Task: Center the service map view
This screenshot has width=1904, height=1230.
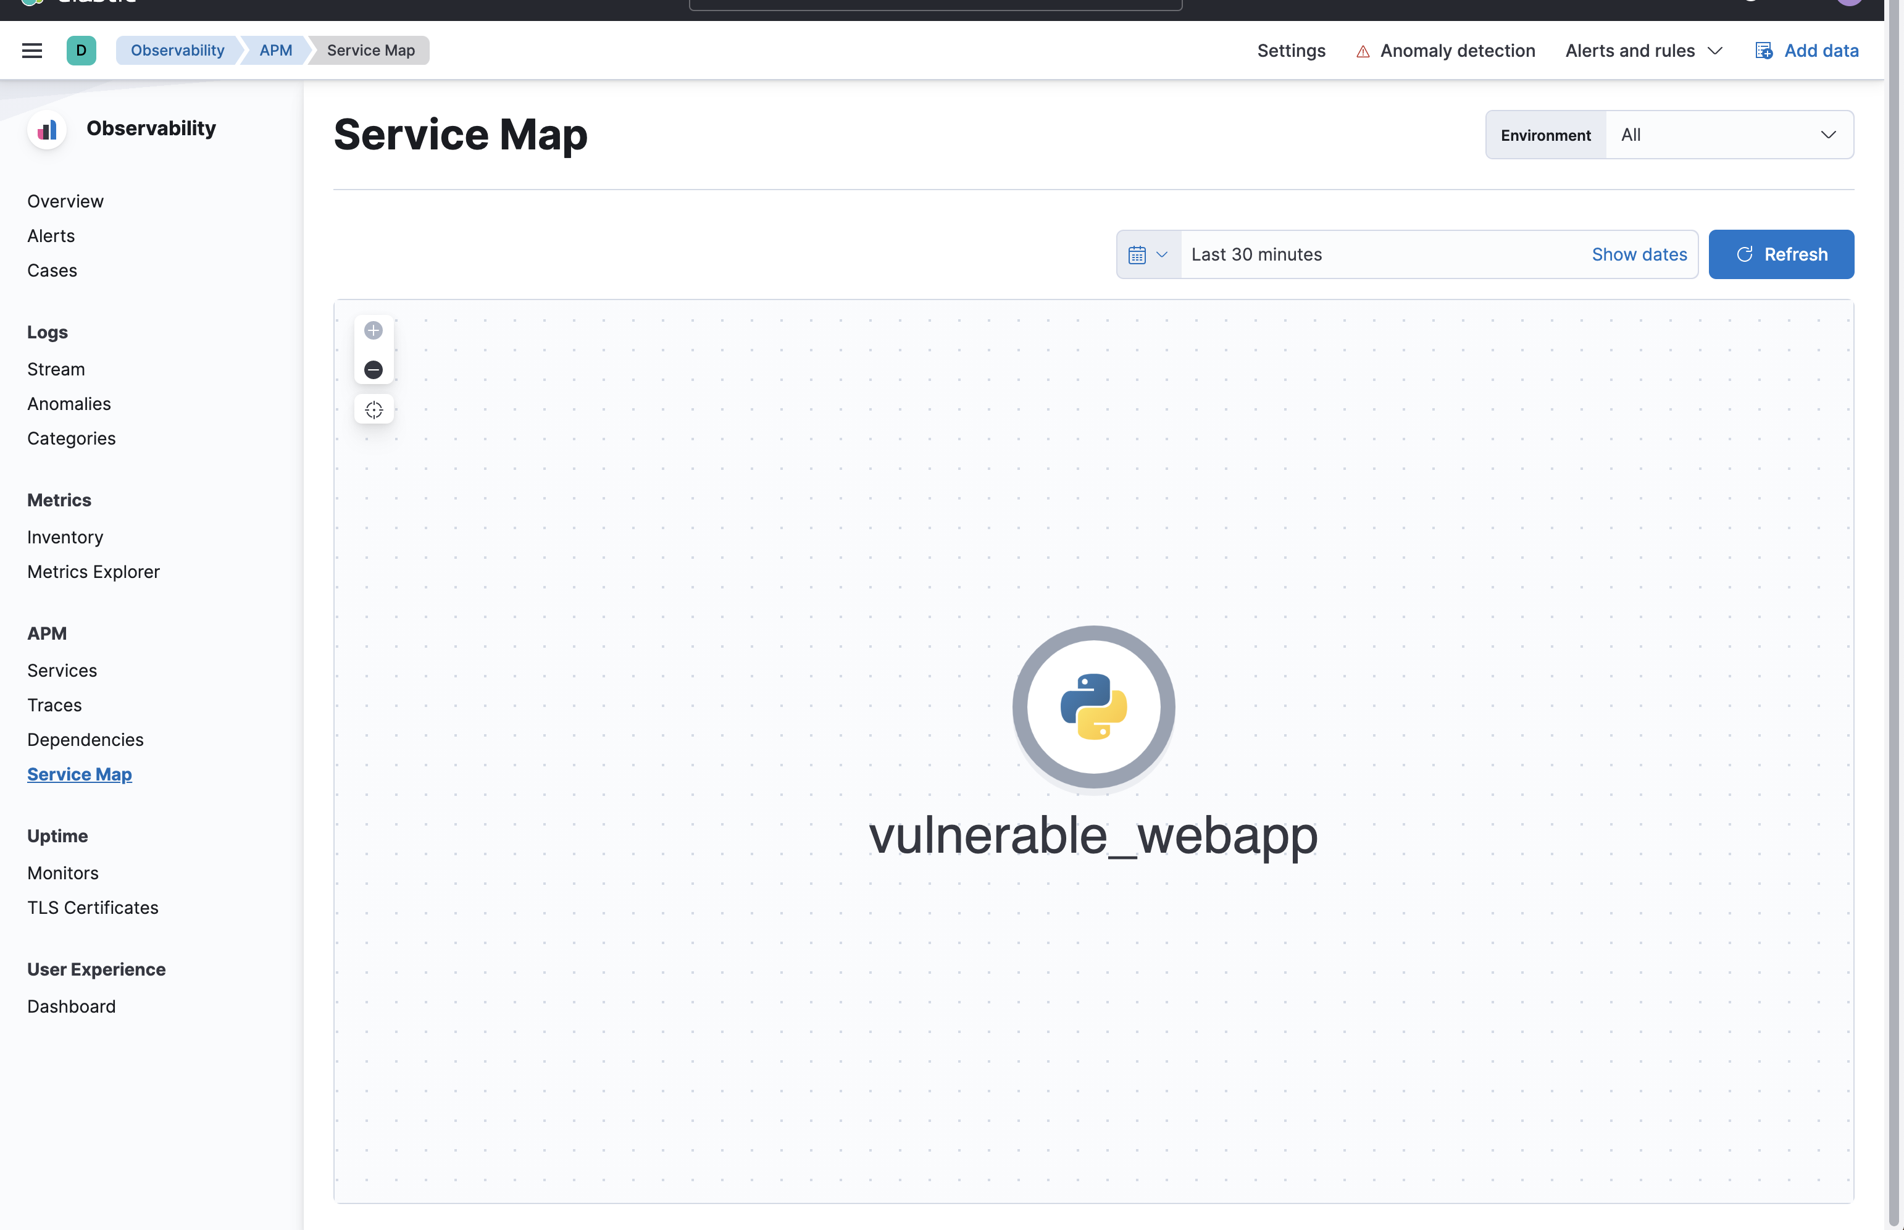Action: coord(374,409)
